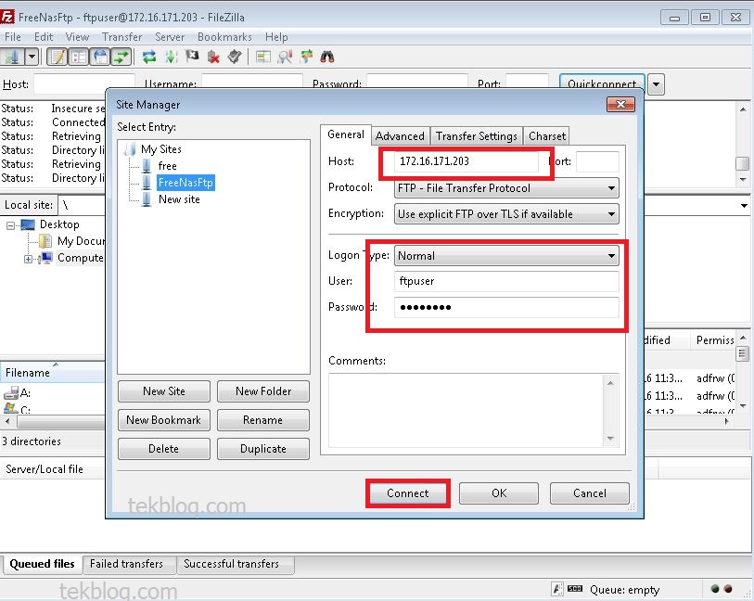Click the Quickconnect button
754x601 pixels.
pos(602,82)
